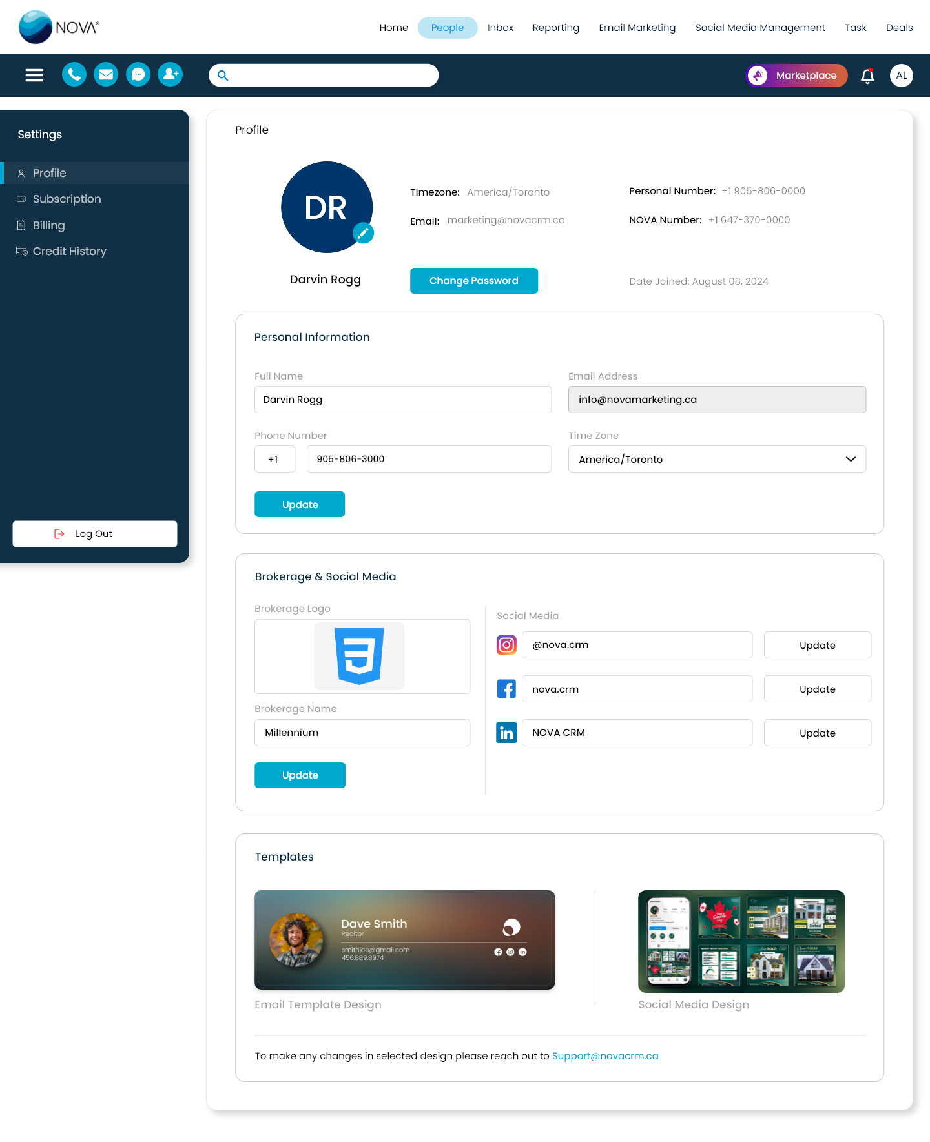This screenshot has height=1142, width=930.
Task: Open the hamburger menu icon
Action: pos(34,76)
